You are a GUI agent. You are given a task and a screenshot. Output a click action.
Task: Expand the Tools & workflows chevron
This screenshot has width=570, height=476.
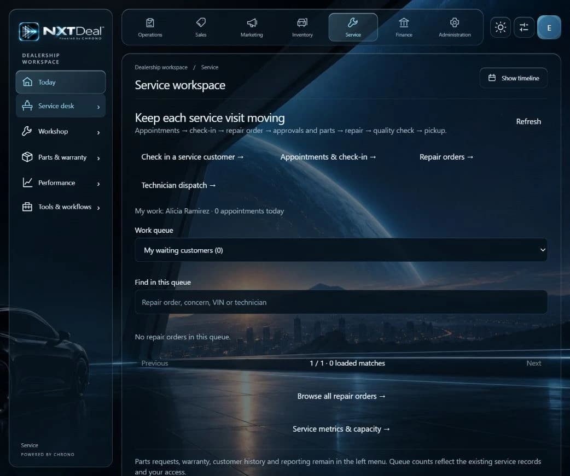(98, 208)
